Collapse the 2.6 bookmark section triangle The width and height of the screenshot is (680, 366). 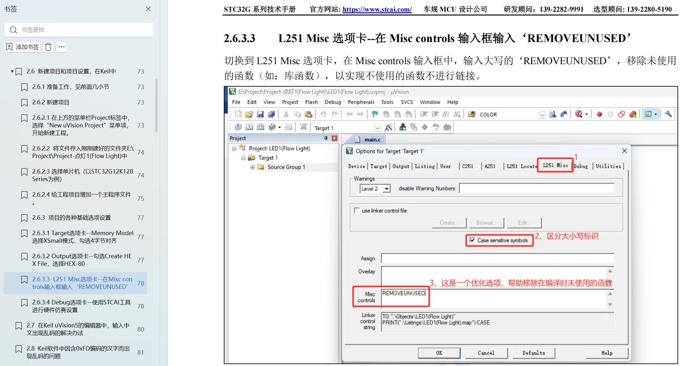[x=12, y=71]
